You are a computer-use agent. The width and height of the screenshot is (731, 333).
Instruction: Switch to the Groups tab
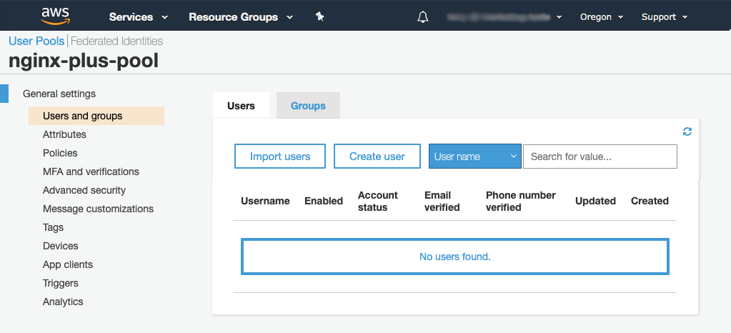click(308, 106)
